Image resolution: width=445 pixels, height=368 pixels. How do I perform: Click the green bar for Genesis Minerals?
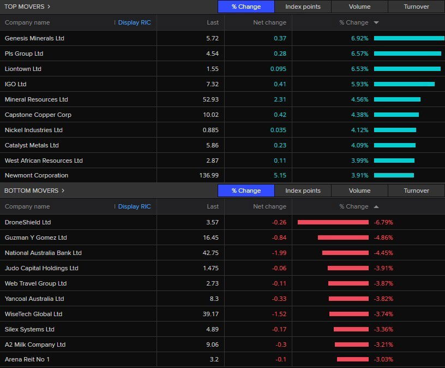coord(409,38)
